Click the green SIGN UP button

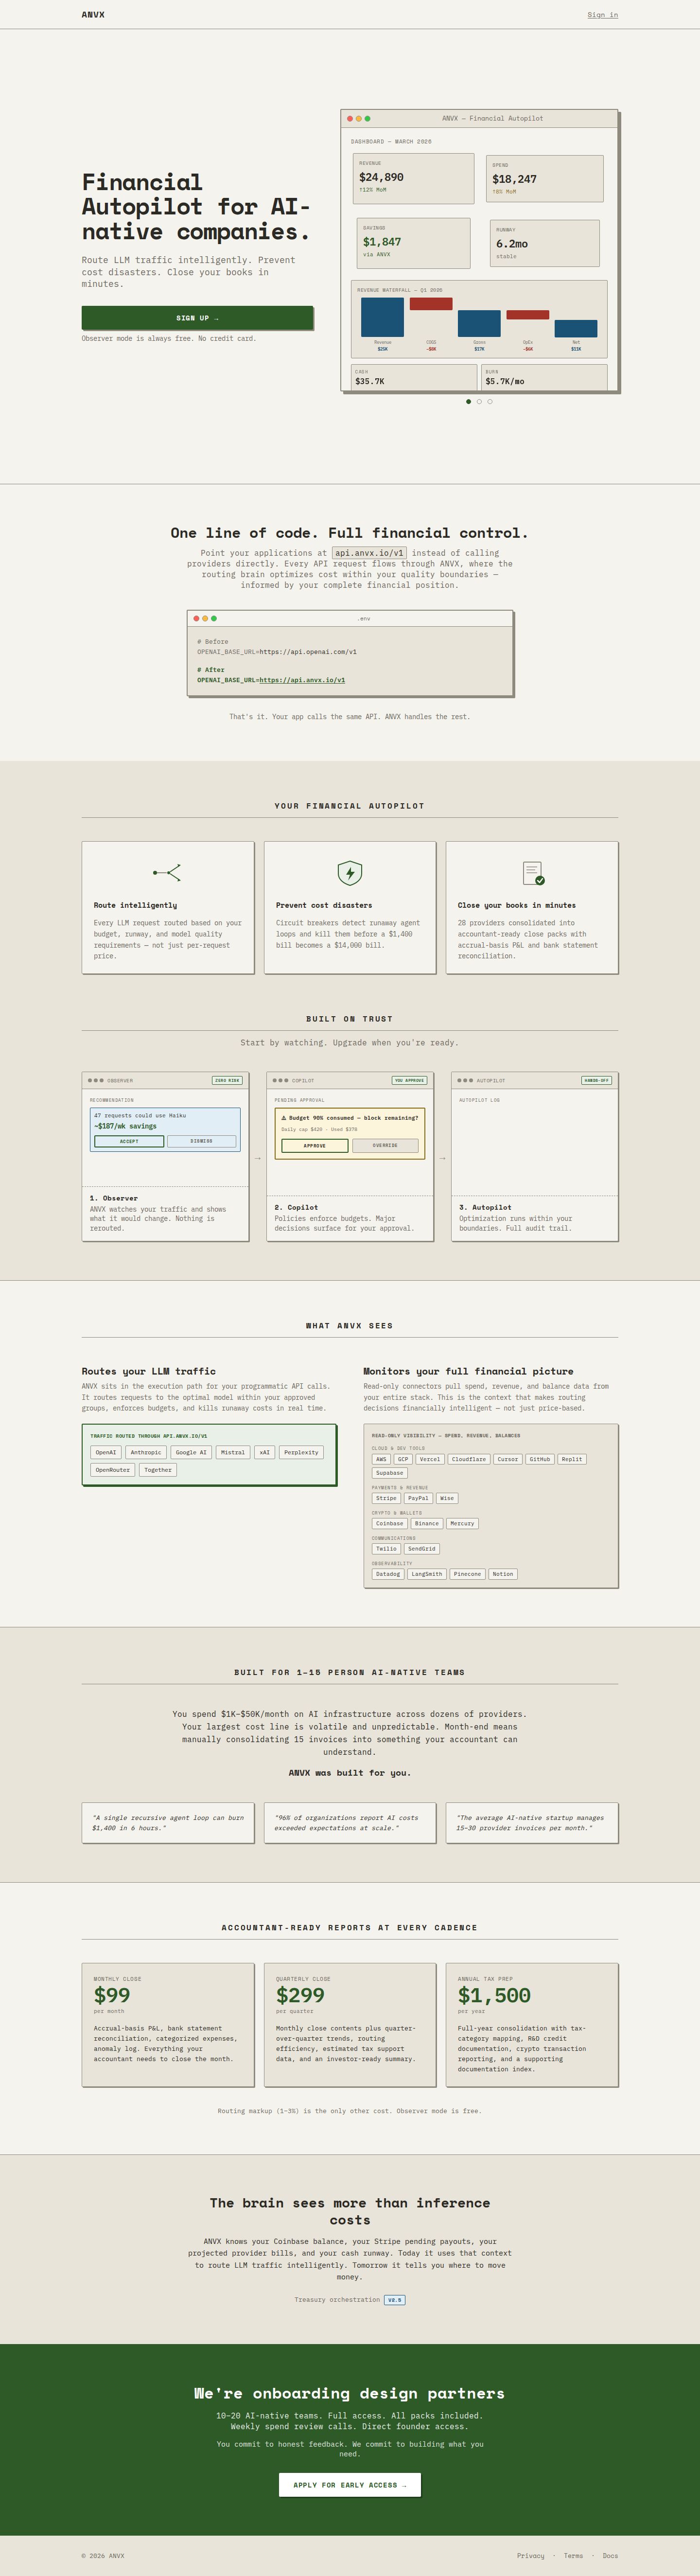coord(197,318)
